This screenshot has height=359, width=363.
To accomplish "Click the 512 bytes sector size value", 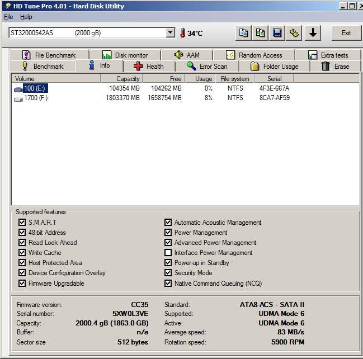I will click(x=133, y=342).
